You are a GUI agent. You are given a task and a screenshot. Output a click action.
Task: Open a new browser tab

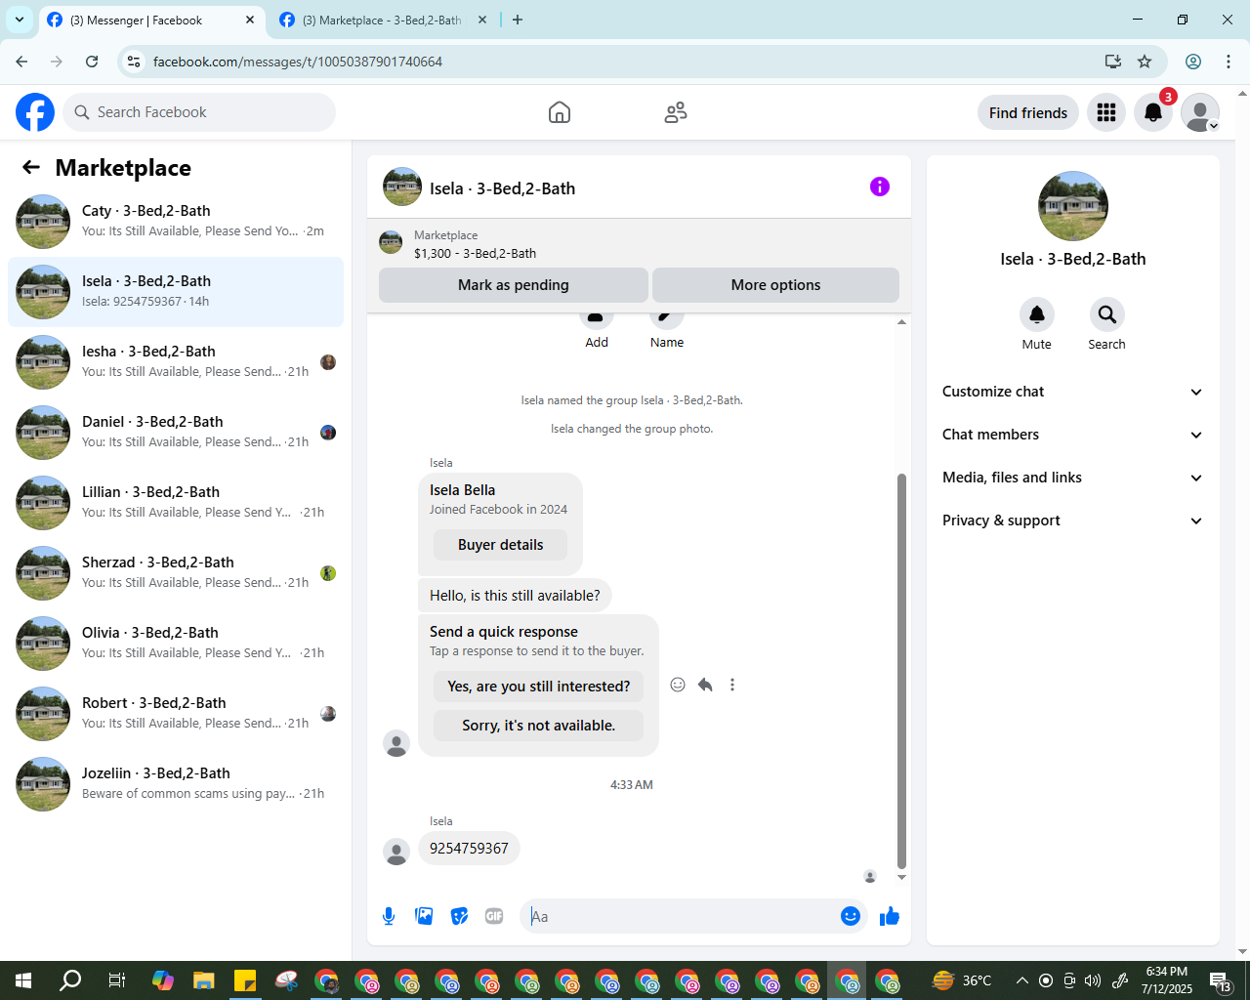[x=518, y=20]
